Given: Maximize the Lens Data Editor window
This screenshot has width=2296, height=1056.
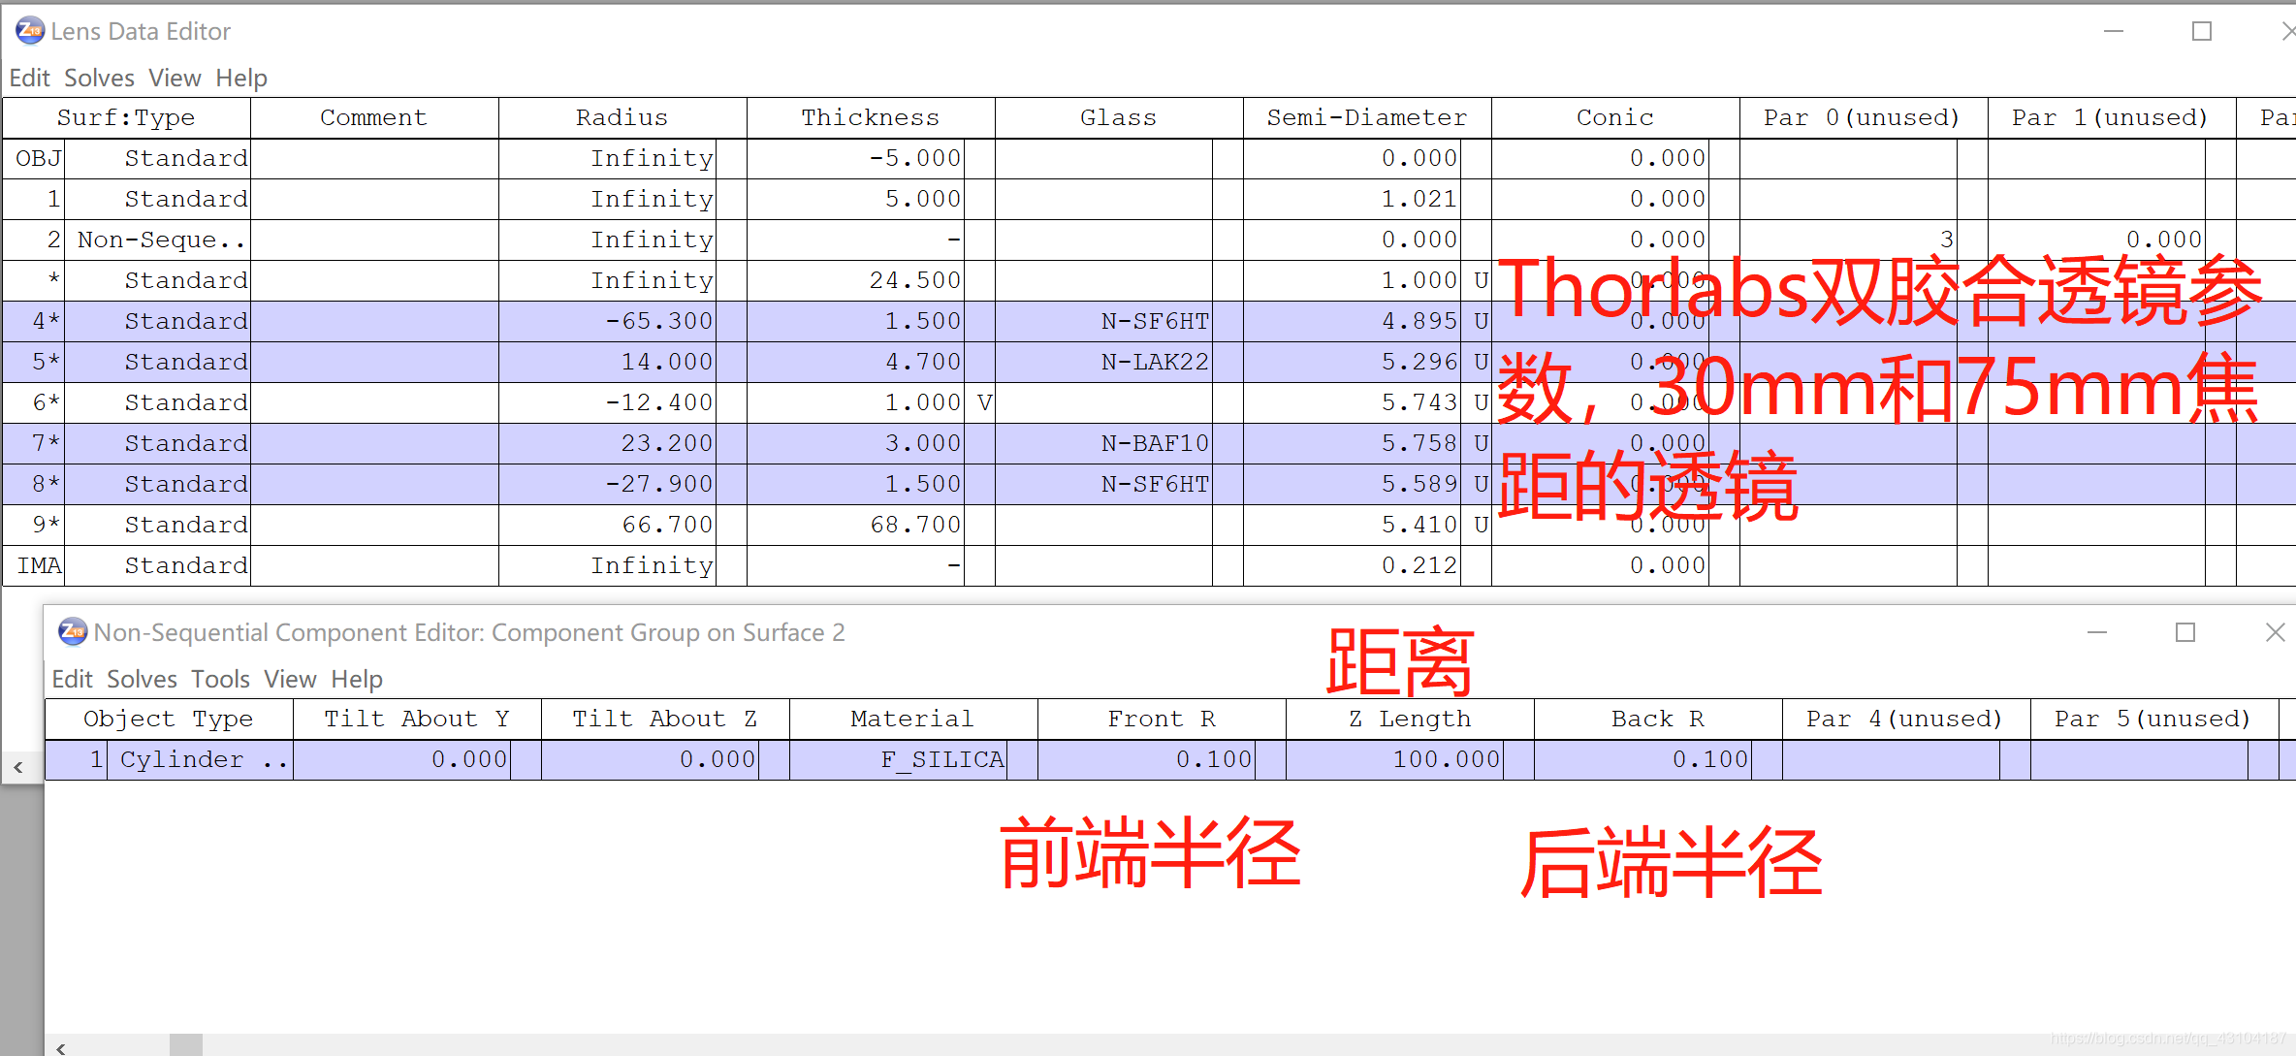Looking at the screenshot, I should pyautogui.click(x=2202, y=31).
